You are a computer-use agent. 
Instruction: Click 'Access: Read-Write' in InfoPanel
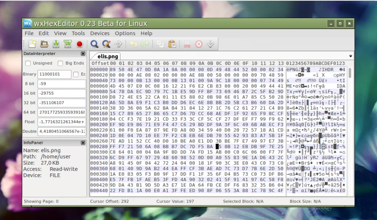tap(51, 169)
